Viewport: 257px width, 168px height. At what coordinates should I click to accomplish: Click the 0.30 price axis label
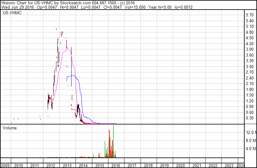250,118
